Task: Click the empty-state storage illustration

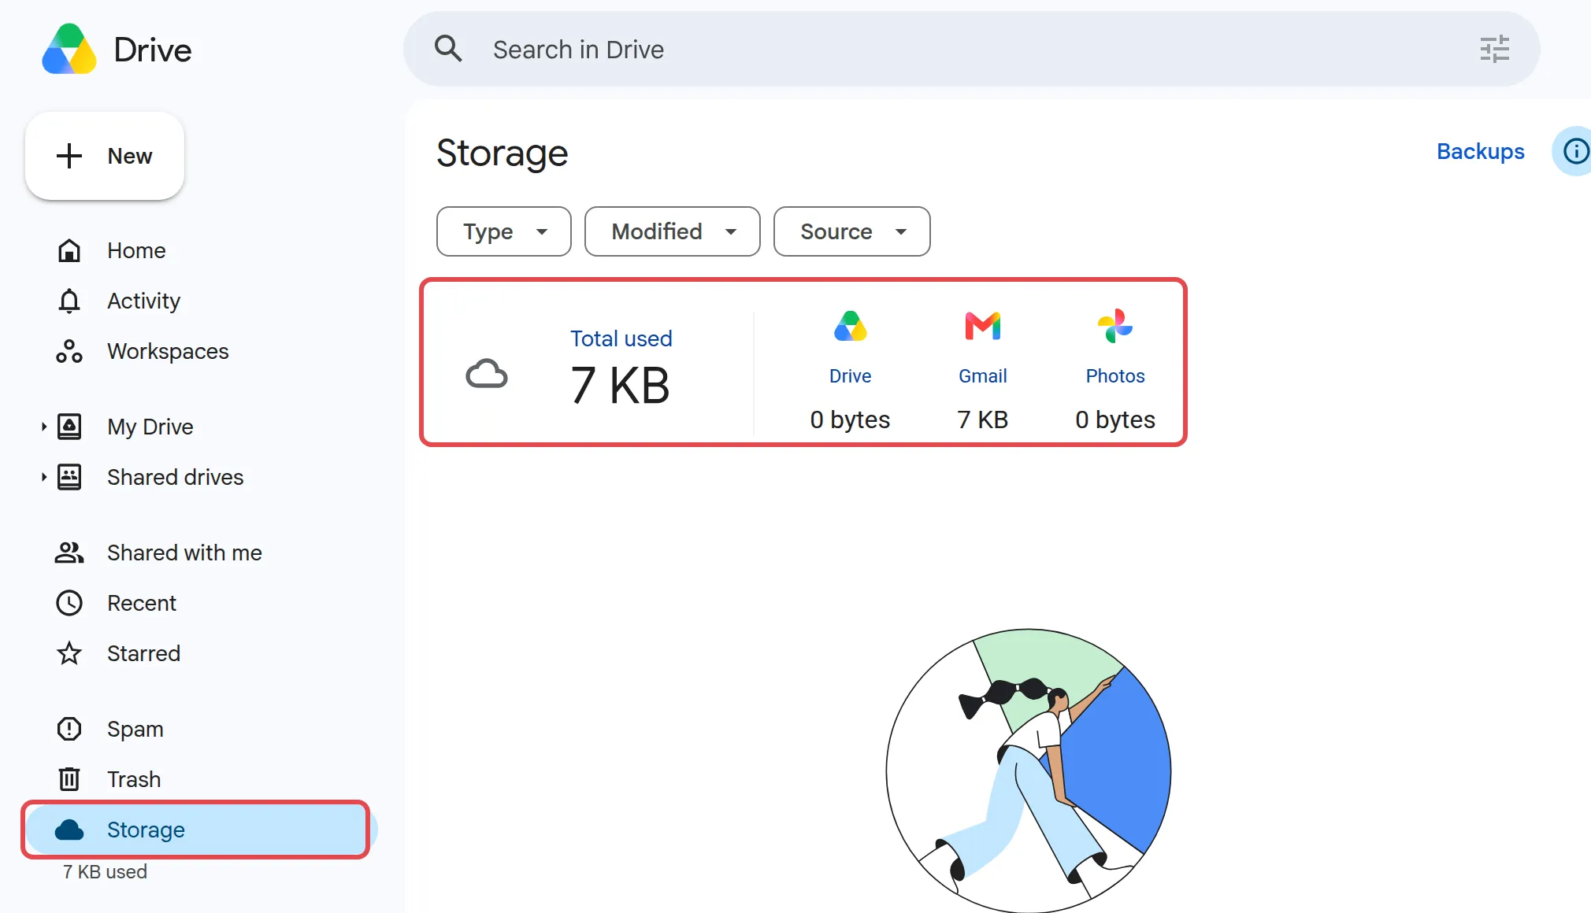Action: coord(1029,770)
